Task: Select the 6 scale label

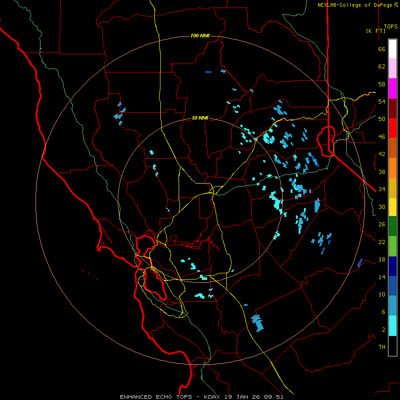Action: [384, 312]
